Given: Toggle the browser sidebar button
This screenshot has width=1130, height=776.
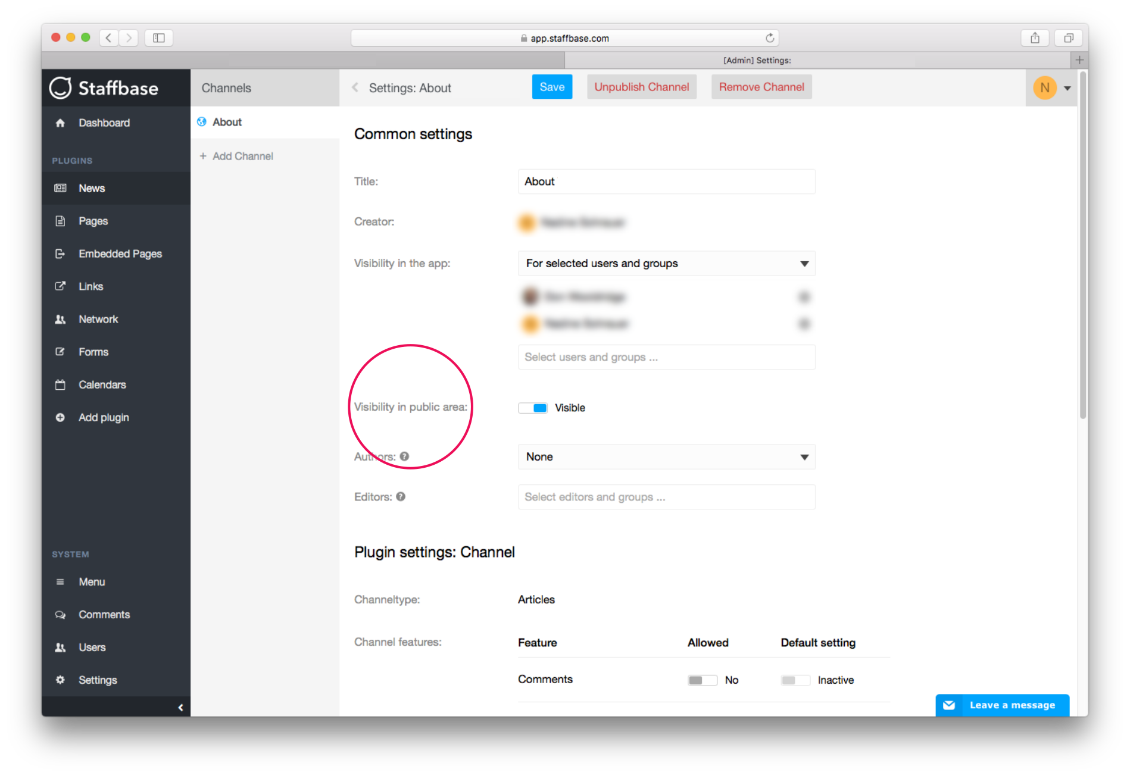Looking at the screenshot, I should click(x=159, y=38).
